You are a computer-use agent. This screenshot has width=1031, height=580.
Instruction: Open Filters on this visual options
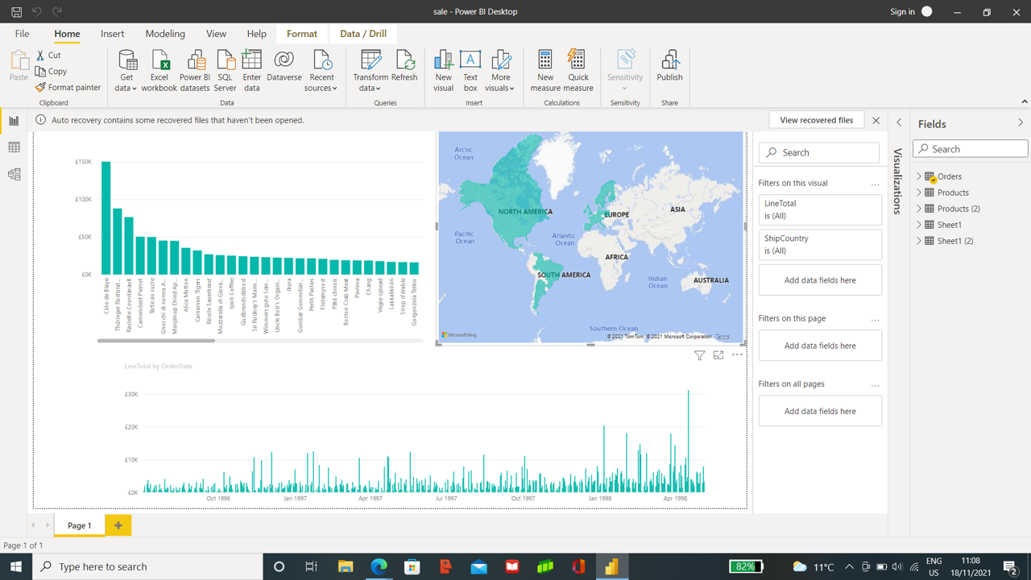[875, 184]
